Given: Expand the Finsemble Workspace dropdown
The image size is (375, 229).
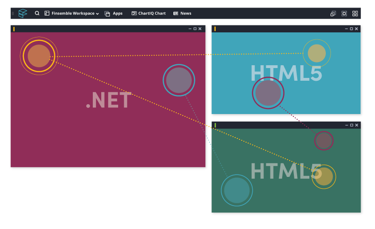Looking at the screenshot, I should point(72,14).
